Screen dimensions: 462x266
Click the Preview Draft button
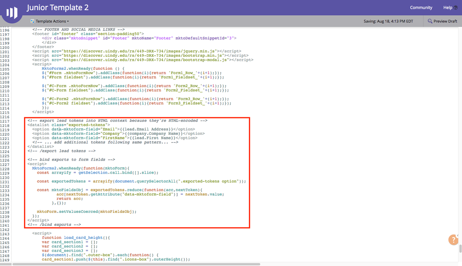pos(442,21)
